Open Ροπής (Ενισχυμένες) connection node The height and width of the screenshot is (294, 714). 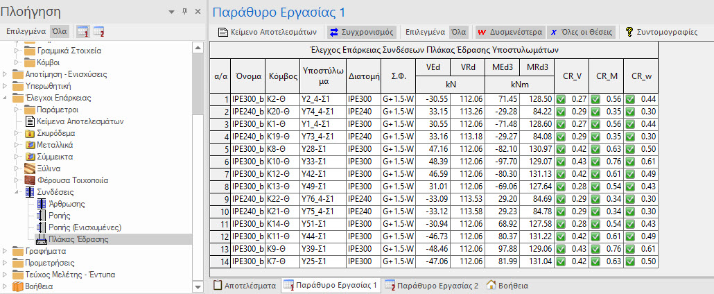click(x=85, y=227)
